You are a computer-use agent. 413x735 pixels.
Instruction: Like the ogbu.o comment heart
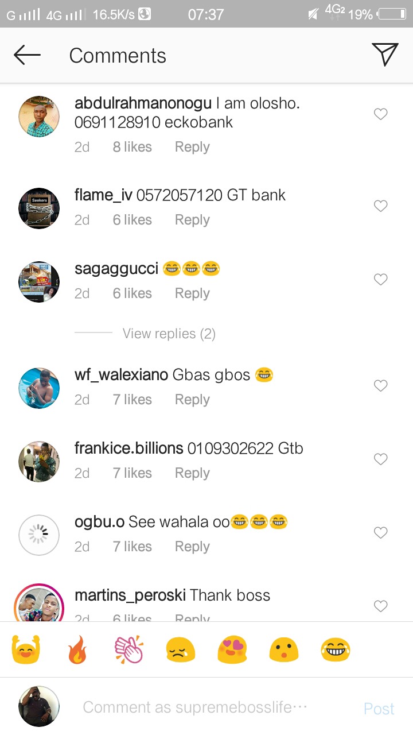pyautogui.click(x=381, y=532)
